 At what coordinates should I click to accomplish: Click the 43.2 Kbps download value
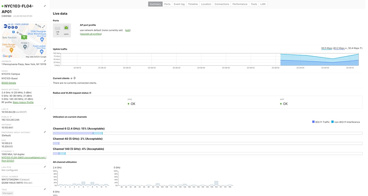340,48
